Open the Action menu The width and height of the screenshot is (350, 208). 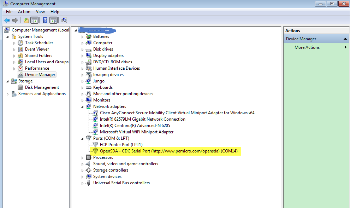[x=24, y=12]
